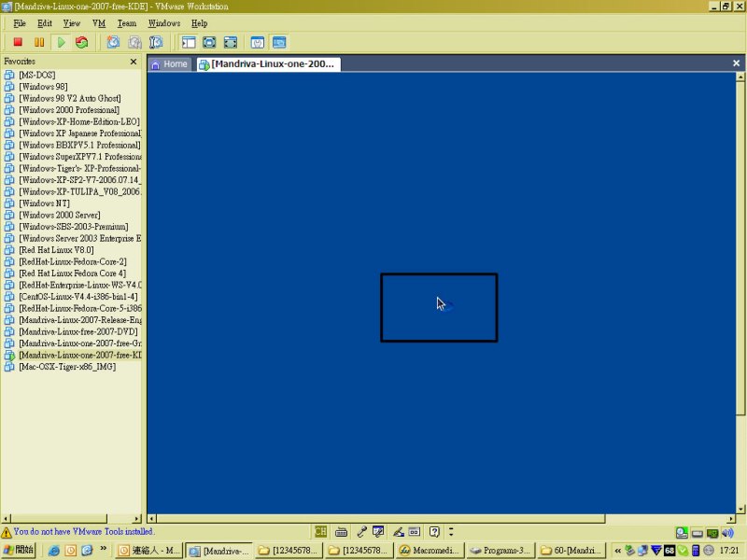Screen dimensions: 747x560
Task: Click the CH input language indicator
Action: point(320,531)
